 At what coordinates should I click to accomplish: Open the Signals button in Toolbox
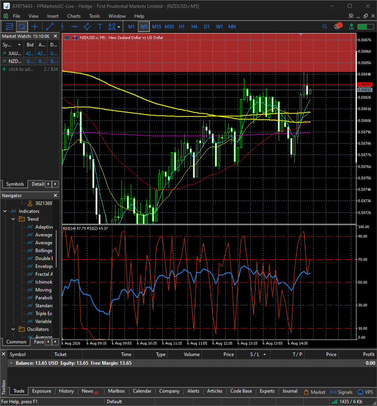click(341, 392)
